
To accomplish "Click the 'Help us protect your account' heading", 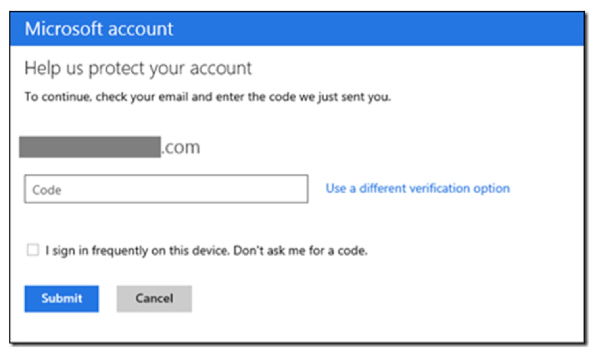I will pyautogui.click(x=138, y=68).
